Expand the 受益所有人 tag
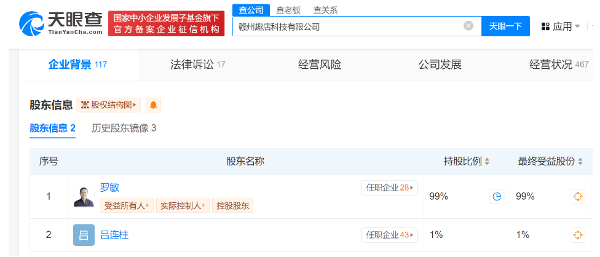The height and width of the screenshot is (257, 600). (127, 206)
